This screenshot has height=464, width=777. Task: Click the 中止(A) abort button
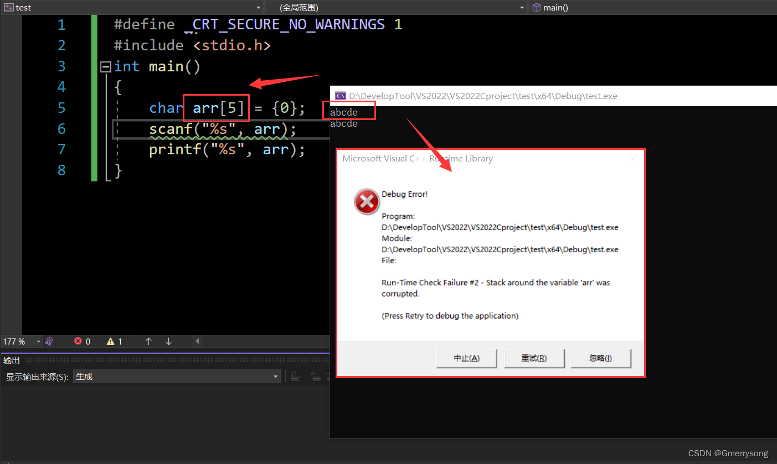[466, 358]
